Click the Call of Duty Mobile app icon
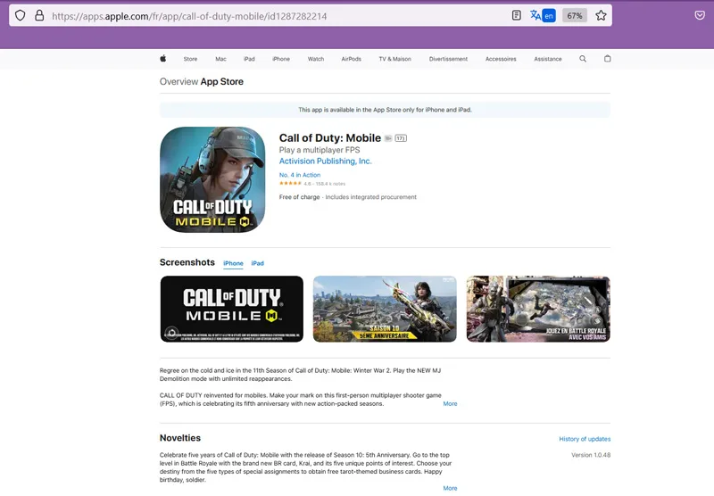Screen dimensions: 714x496 click(x=212, y=179)
